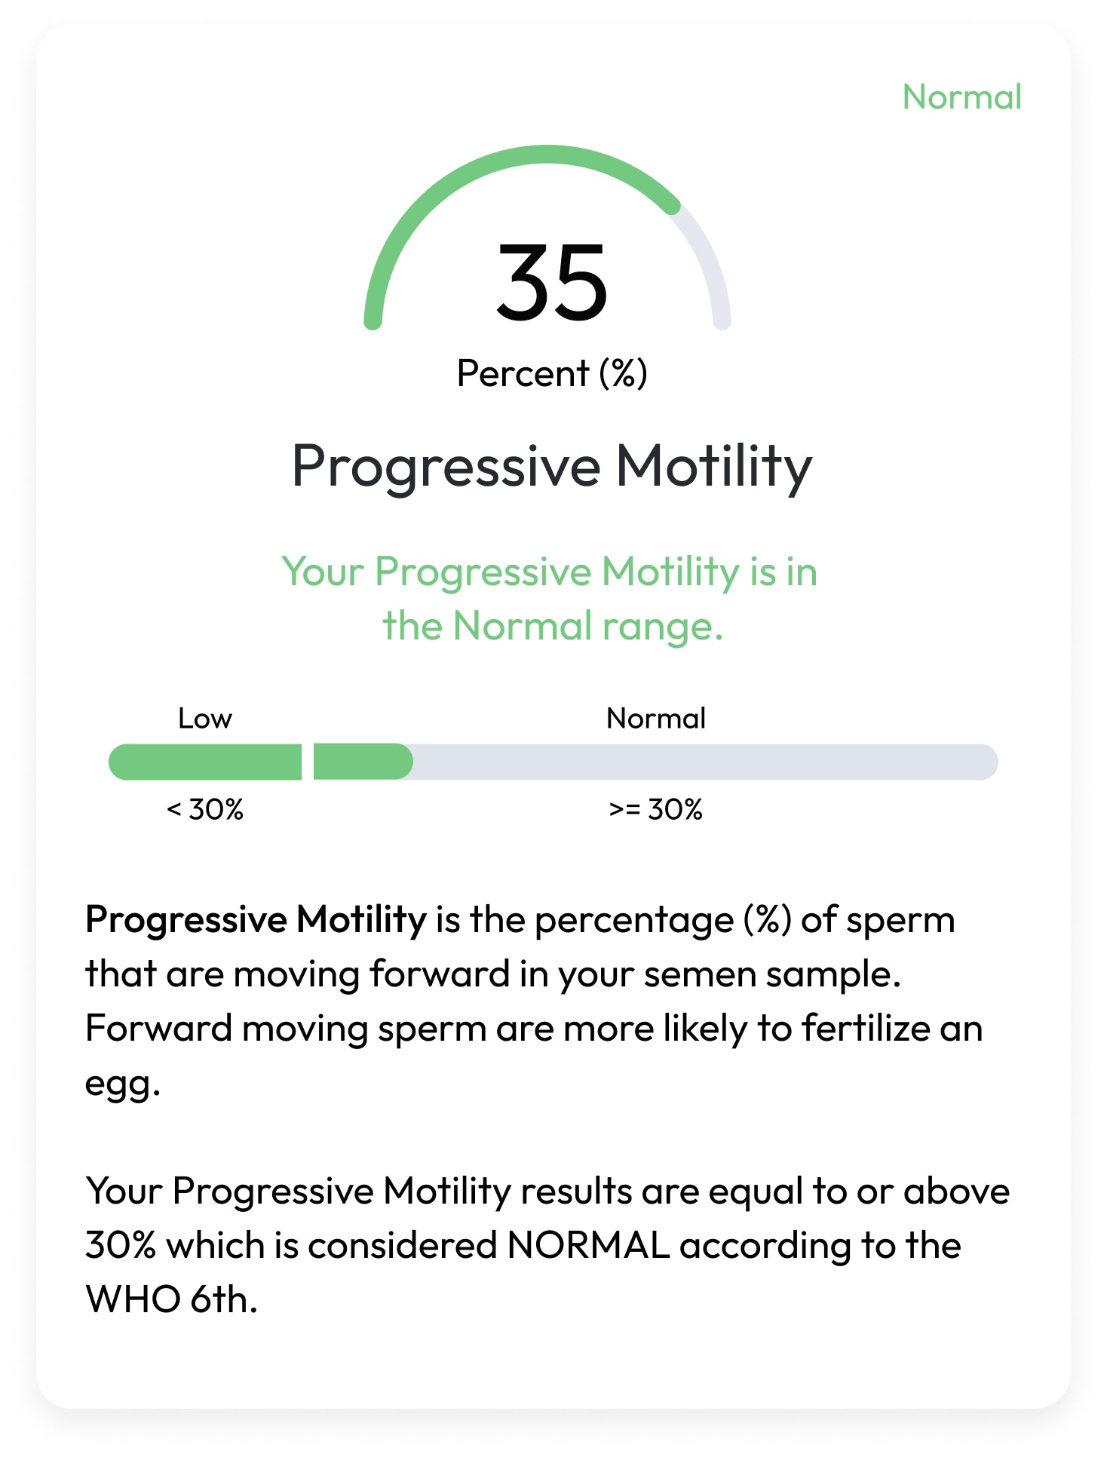Click the green Low segment of the range bar

click(x=205, y=762)
